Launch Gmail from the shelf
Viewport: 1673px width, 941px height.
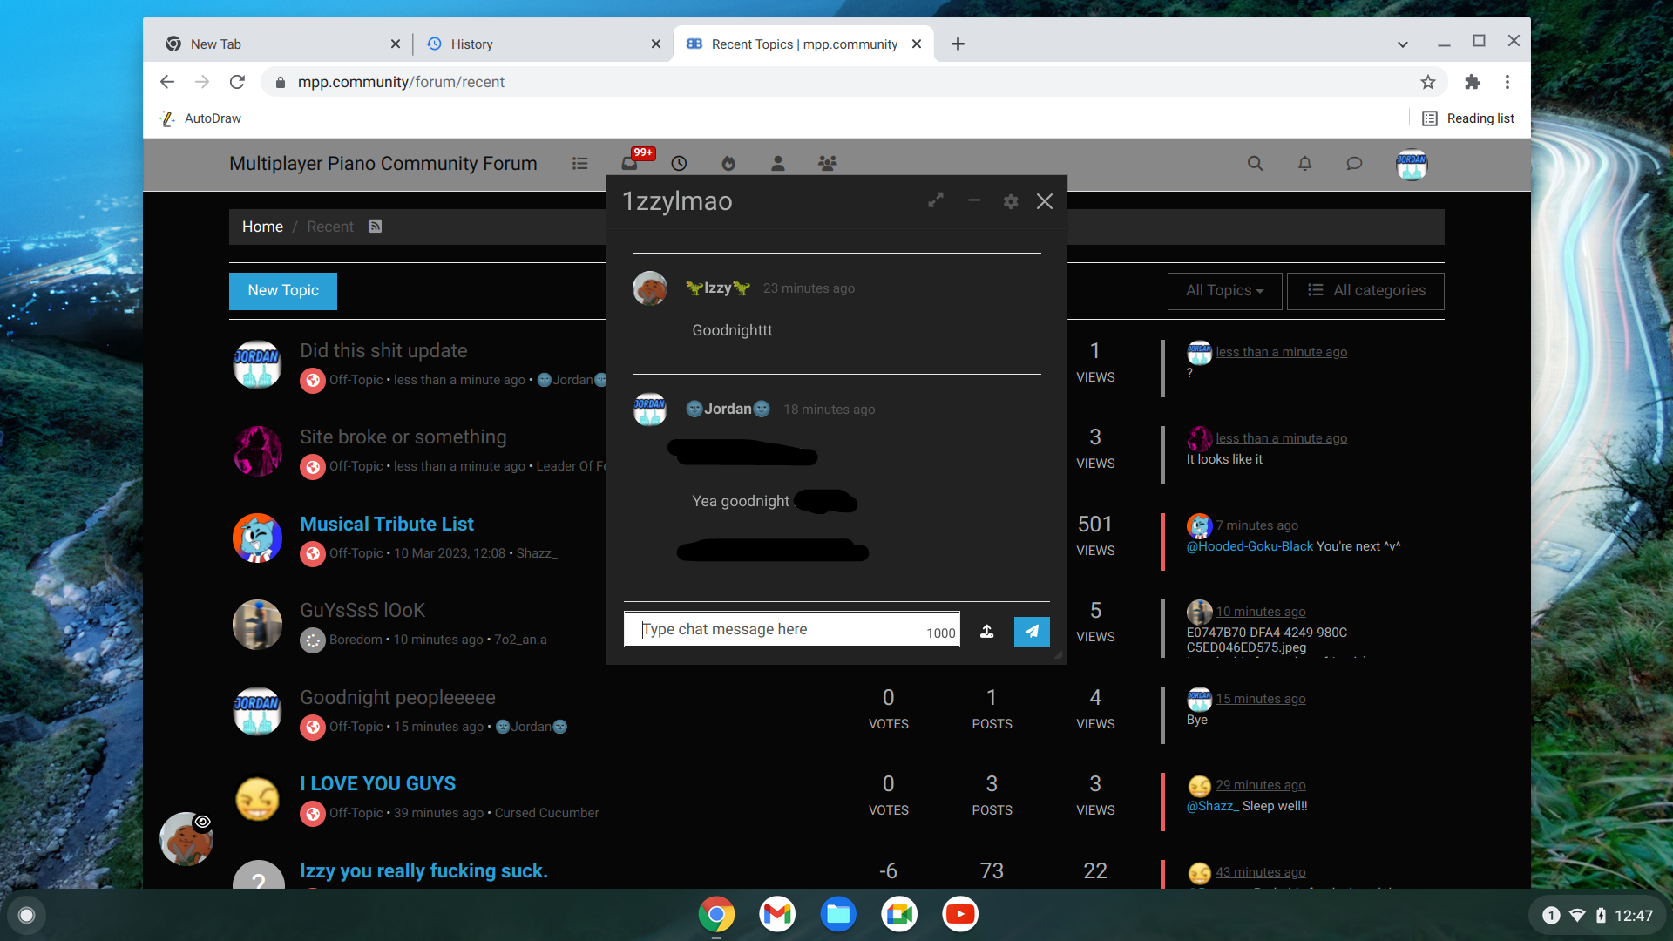tap(776, 914)
